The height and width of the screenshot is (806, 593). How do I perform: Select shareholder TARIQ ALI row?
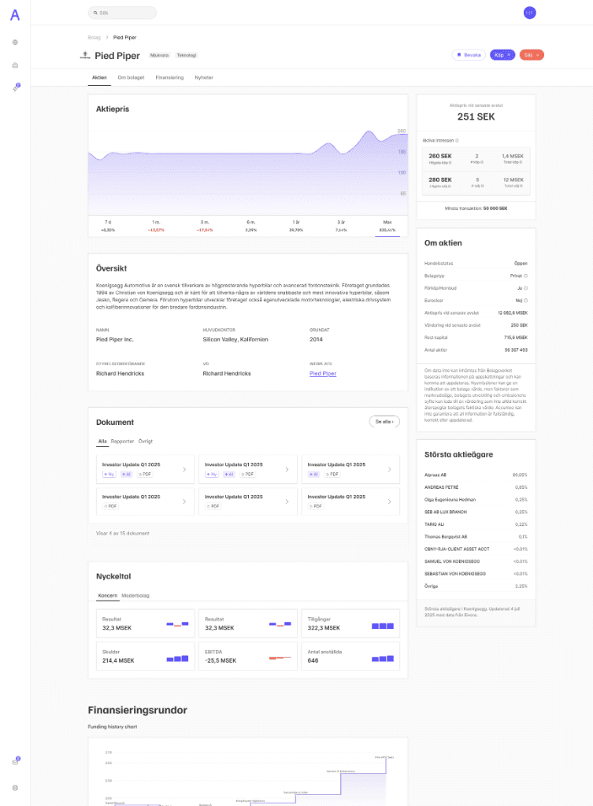(x=476, y=524)
